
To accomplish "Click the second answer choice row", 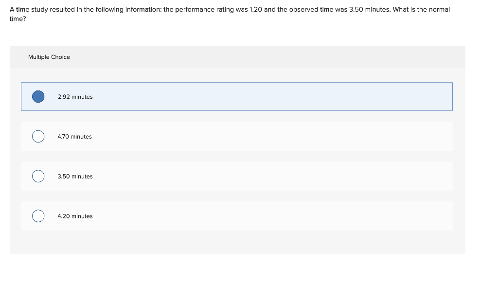I will pyautogui.click(x=237, y=136).
